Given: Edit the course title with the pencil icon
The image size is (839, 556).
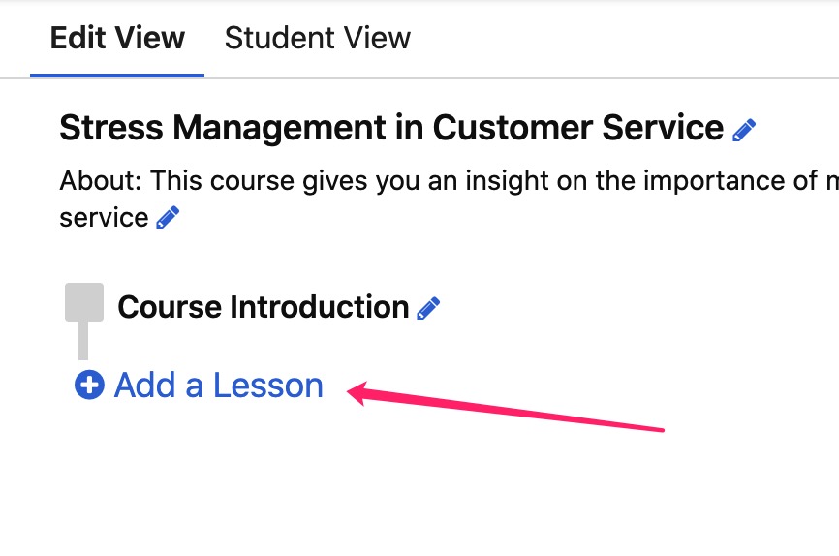Looking at the screenshot, I should 744,130.
